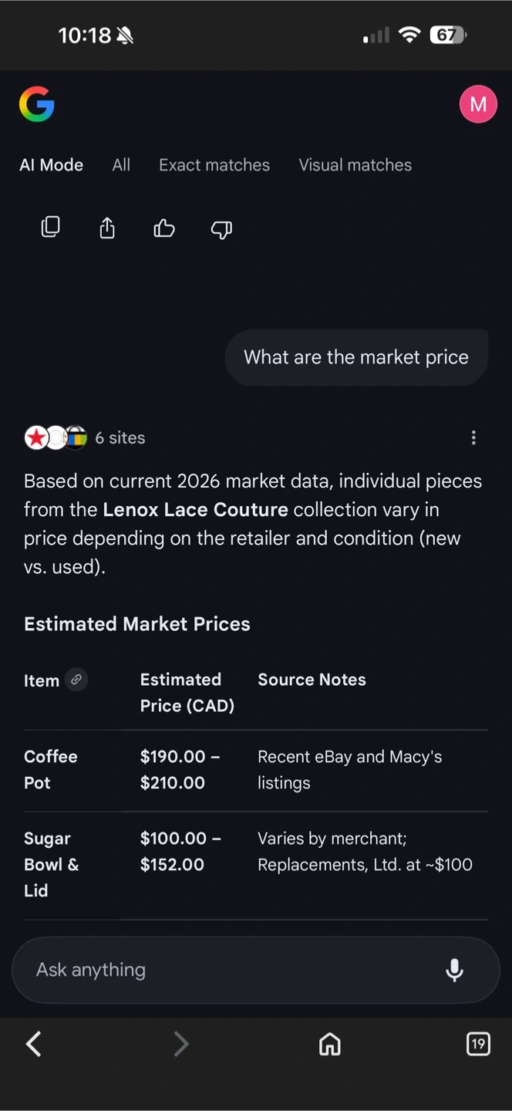
Task: Open the account profile avatar
Action: coord(478,104)
